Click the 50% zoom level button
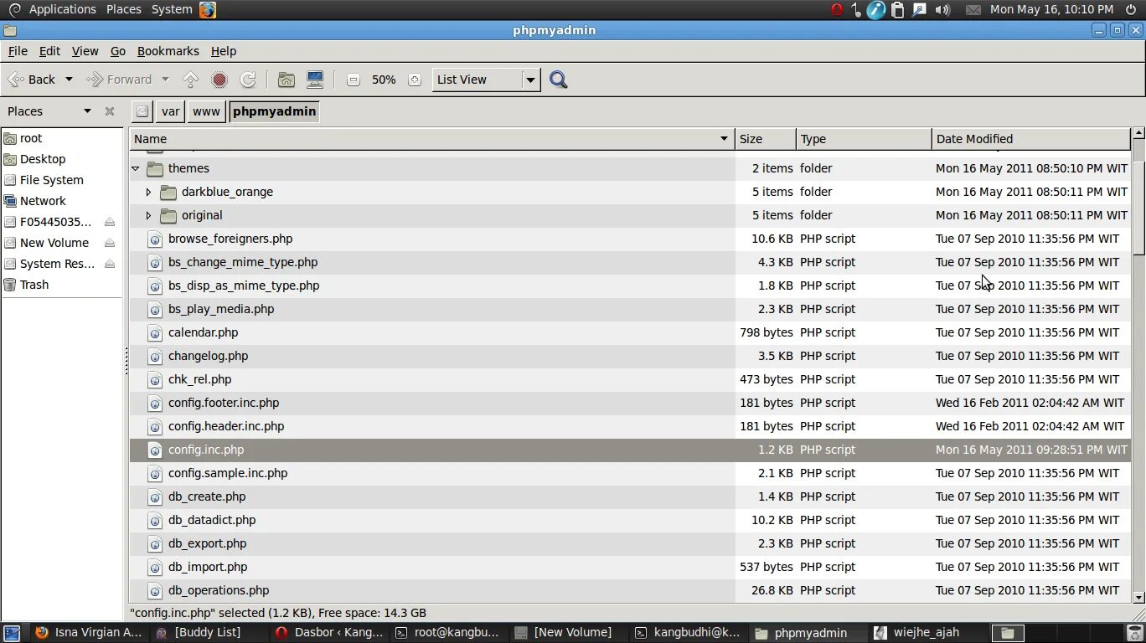 (x=384, y=80)
